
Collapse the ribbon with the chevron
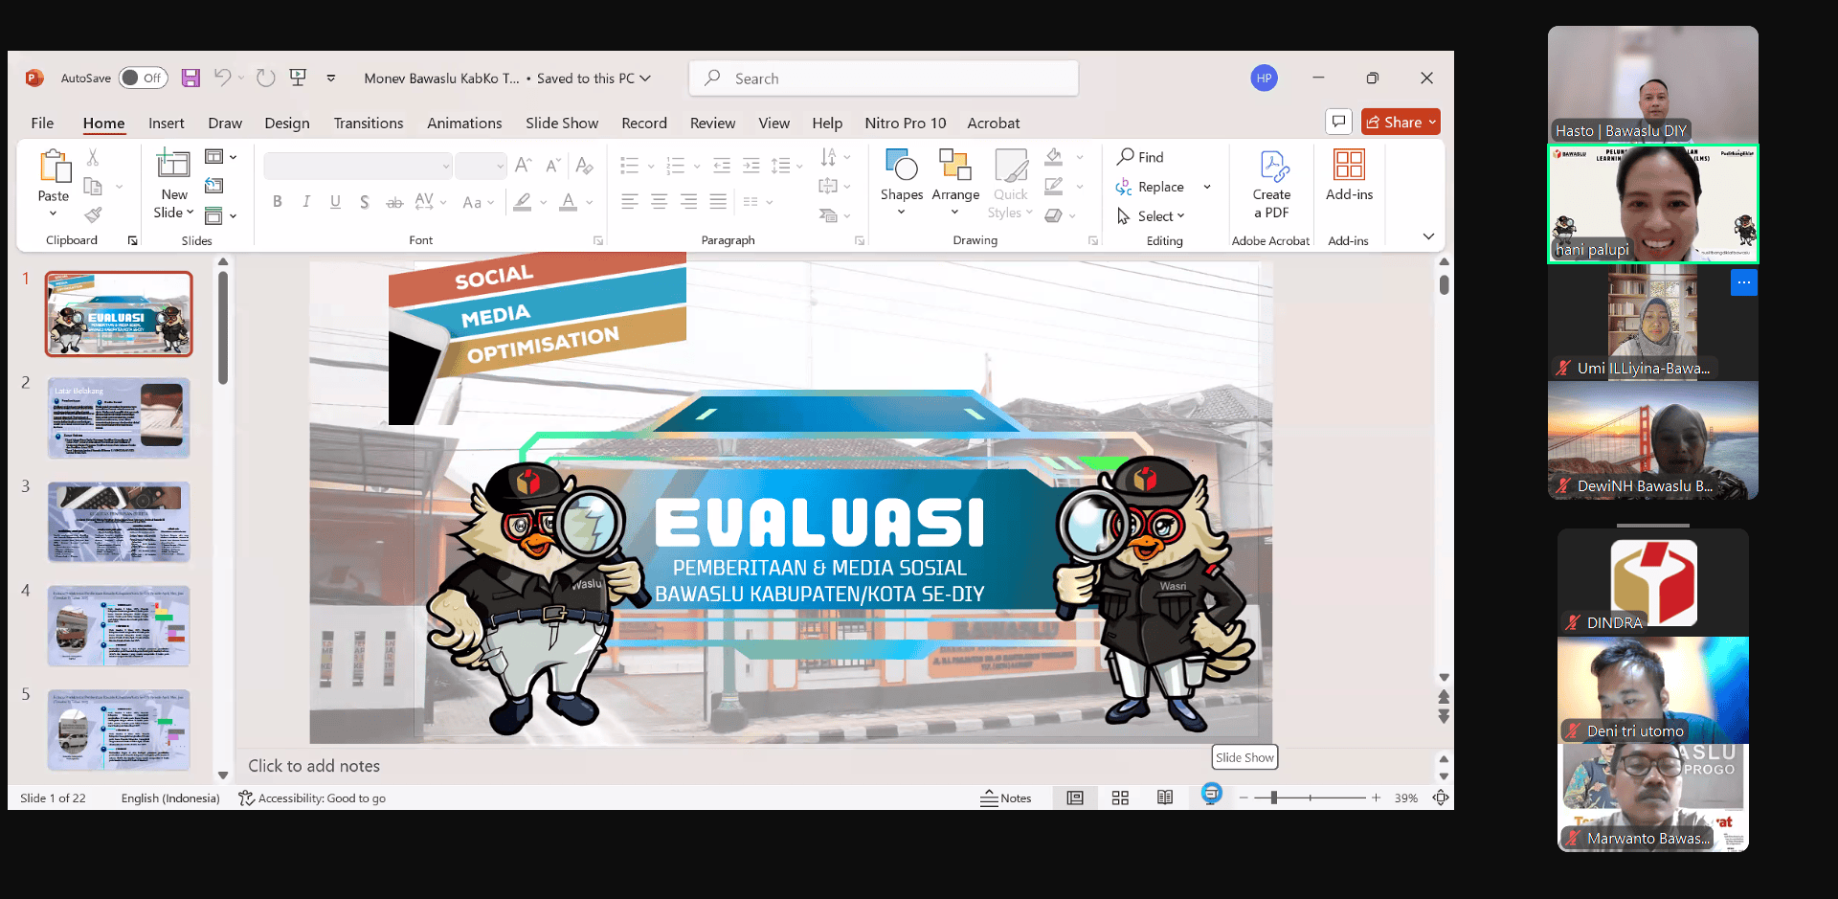tap(1428, 236)
